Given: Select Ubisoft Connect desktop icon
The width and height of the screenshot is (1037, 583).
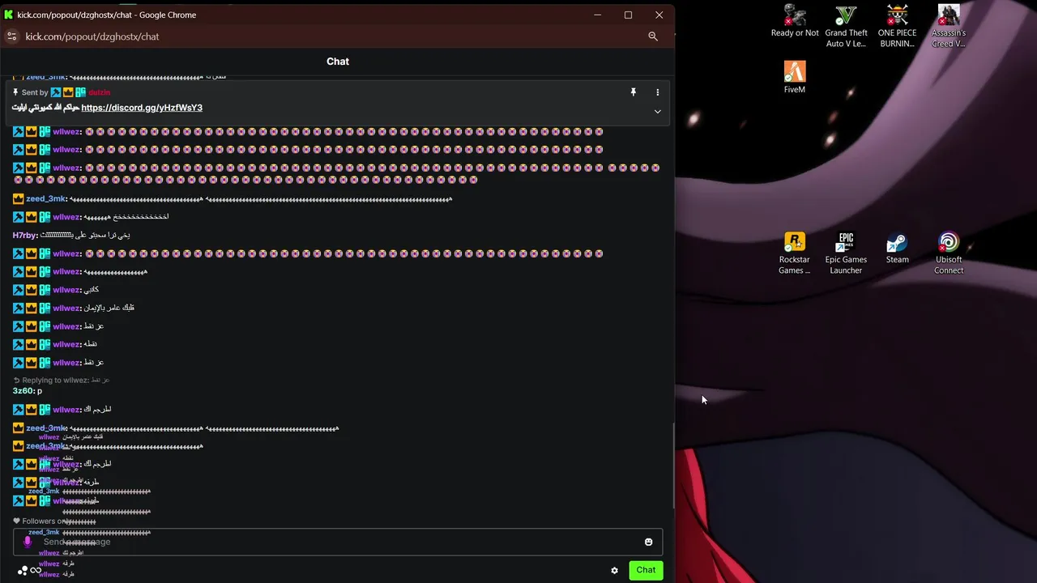Looking at the screenshot, I should pos(949,253).
